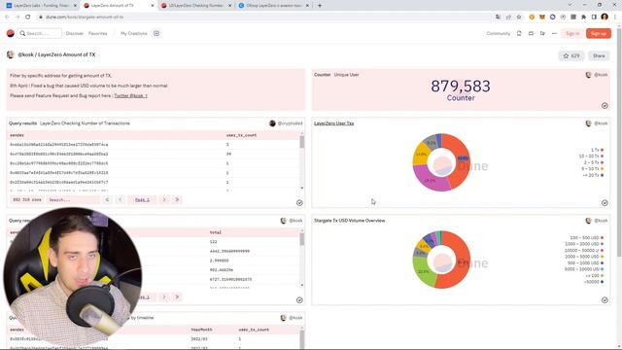
Task: Open the Discover menu item
Action: tap(75, 33)
